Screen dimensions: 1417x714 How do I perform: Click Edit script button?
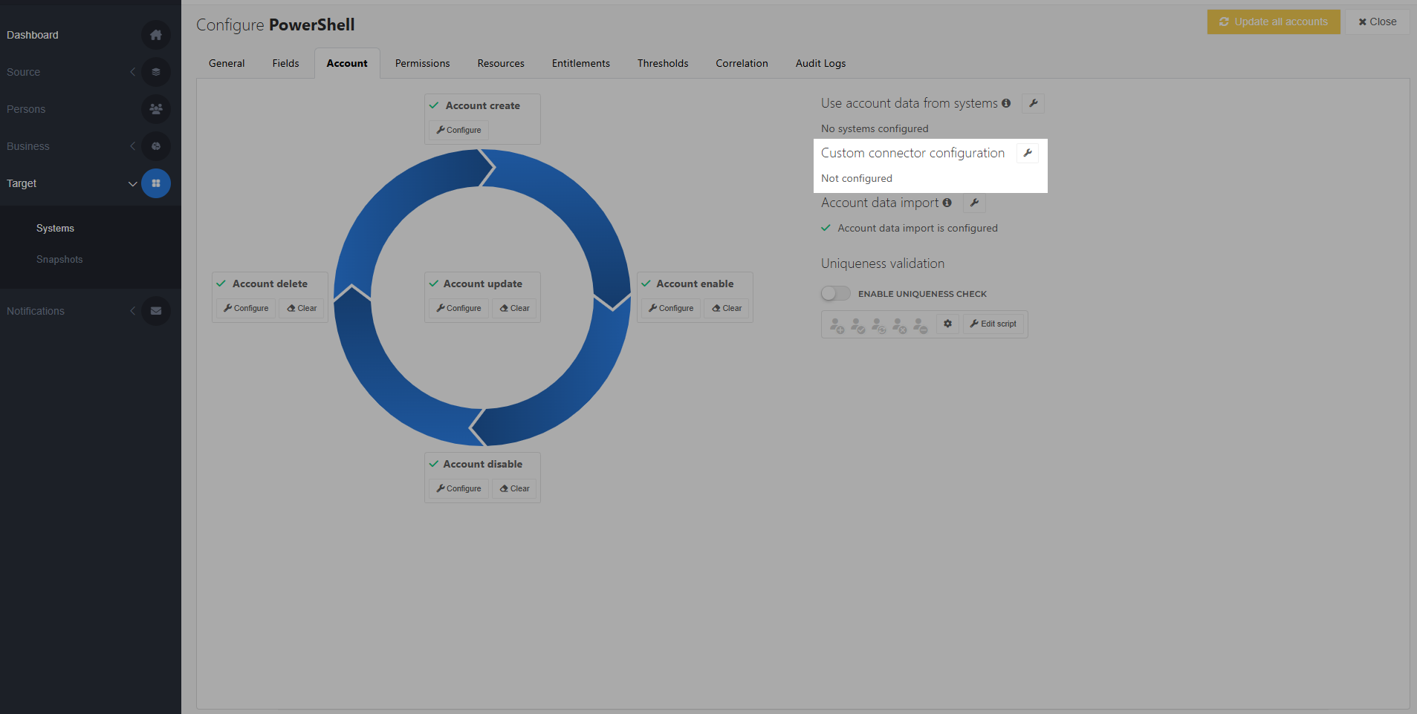coord(993,324)
